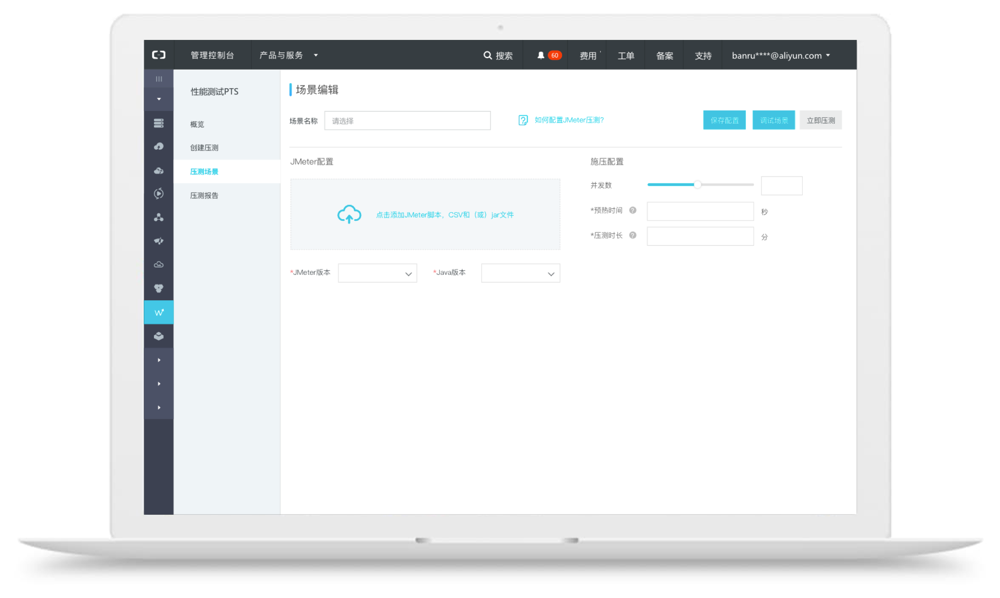The height and width of the screenshot is (598, 1000).
Task: Click help icon beside 预热时间
Action: point(633,210)
